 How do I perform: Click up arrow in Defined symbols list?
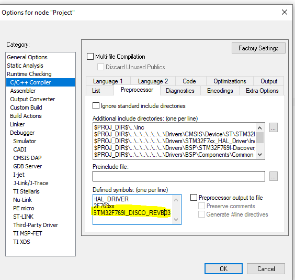[x=176, y=200]
